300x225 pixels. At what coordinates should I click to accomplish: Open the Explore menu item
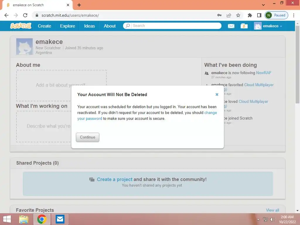[68, 26]
